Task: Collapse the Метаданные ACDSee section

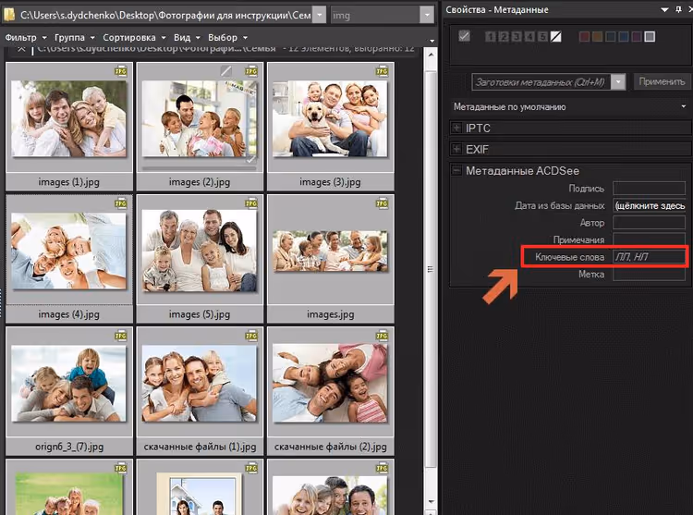Action: [457, 170]
